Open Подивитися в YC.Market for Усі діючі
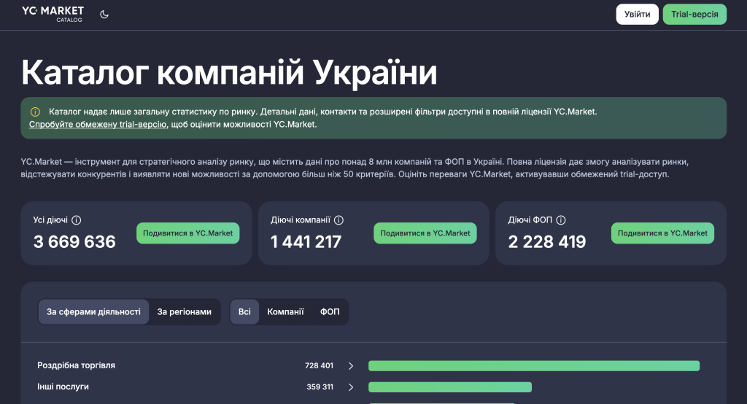The width and height of the screenshot is (747, 404). point(187,233)
